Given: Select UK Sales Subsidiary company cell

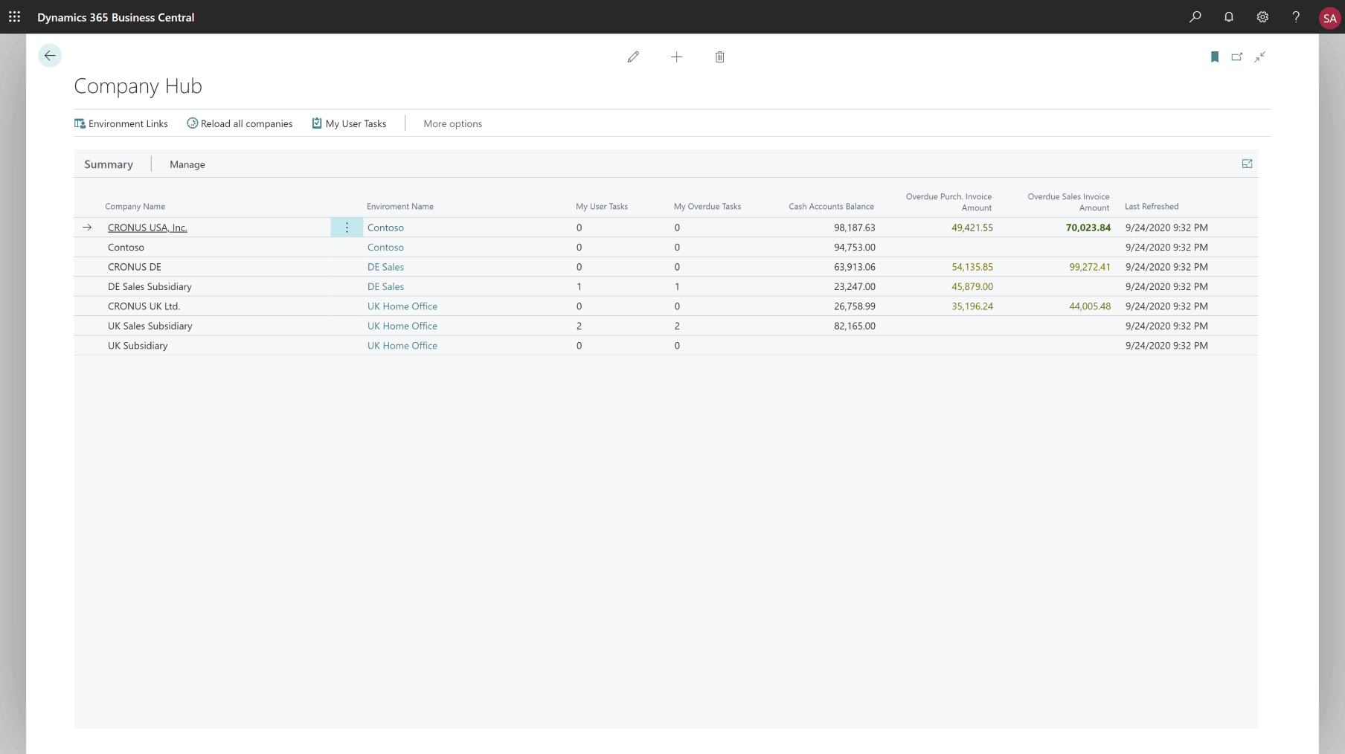Looking at the screenshot, I should pos(150,326).
